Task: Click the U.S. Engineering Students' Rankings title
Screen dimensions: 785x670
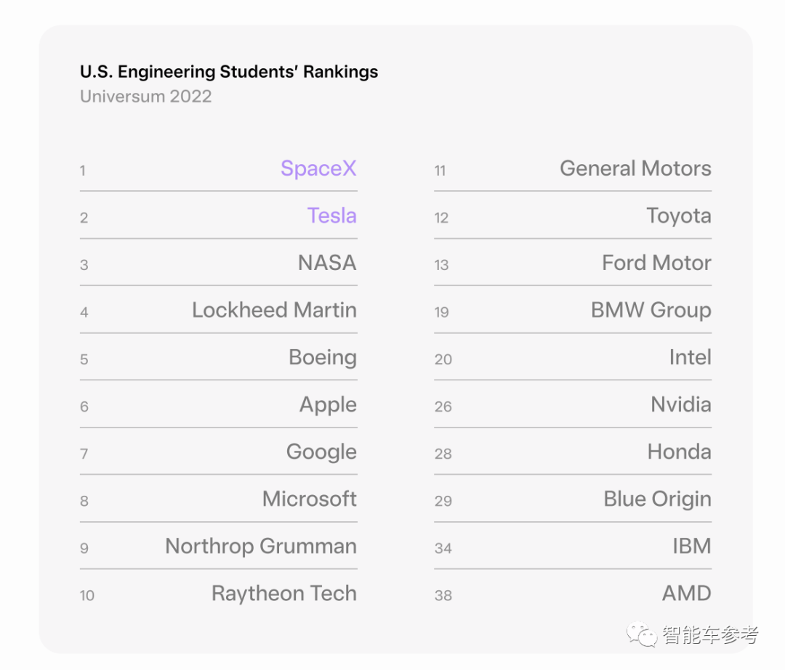Action: coord(229,72)
